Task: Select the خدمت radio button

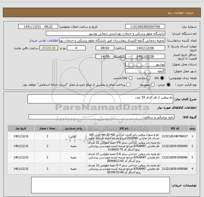Action: [148, 78]
